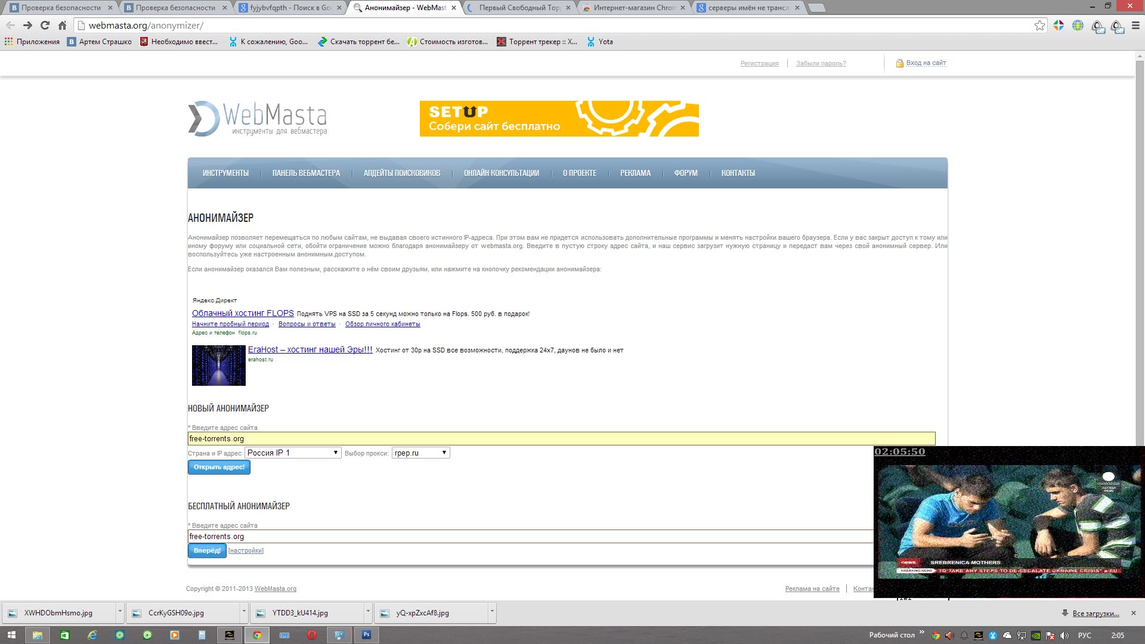Open the АПДЕЙТЫ ПОИСКОВИКОВ menu item
The width and height of the screenshot is (1145, 644).
[402, 173]
